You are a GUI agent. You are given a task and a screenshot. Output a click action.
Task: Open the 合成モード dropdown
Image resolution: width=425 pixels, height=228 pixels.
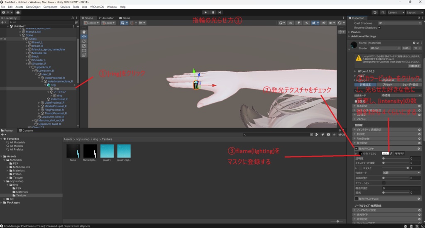[401, 173]
